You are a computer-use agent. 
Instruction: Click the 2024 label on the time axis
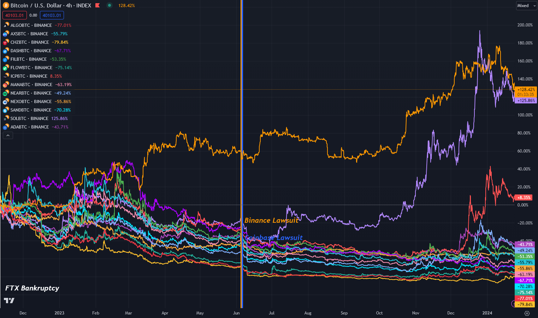pos(487,313)
